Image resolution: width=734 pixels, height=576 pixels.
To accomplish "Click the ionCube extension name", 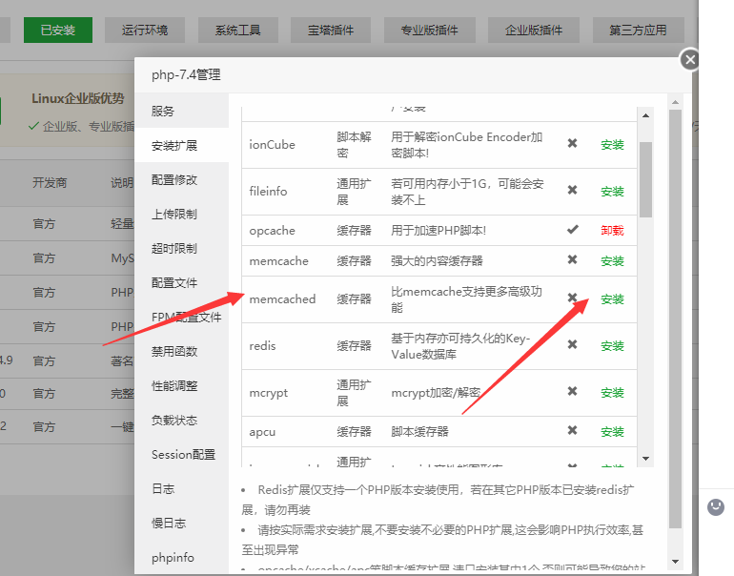I will [272, 145].
